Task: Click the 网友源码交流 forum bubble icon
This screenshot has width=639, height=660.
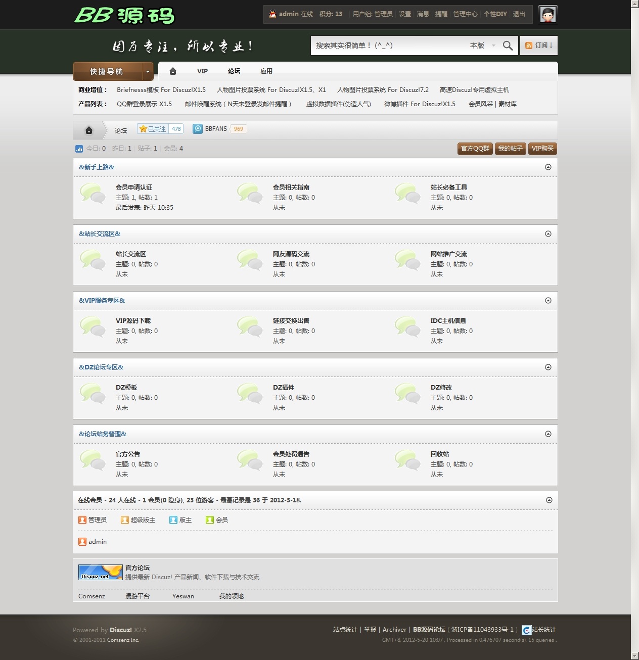Action: [250, 260]
